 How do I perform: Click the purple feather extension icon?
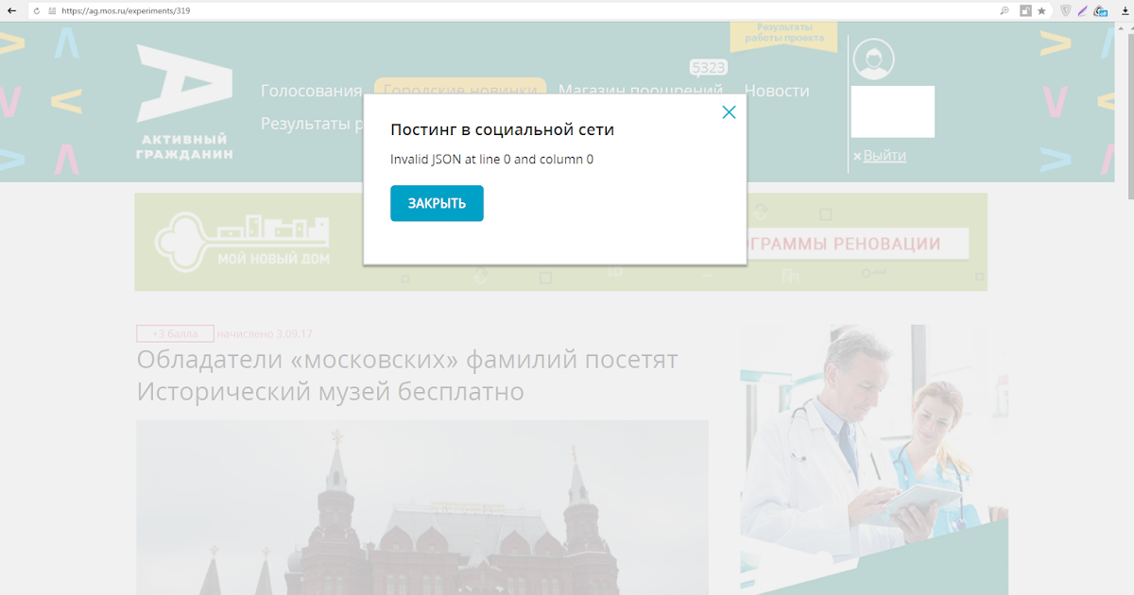coord(1083,10)
